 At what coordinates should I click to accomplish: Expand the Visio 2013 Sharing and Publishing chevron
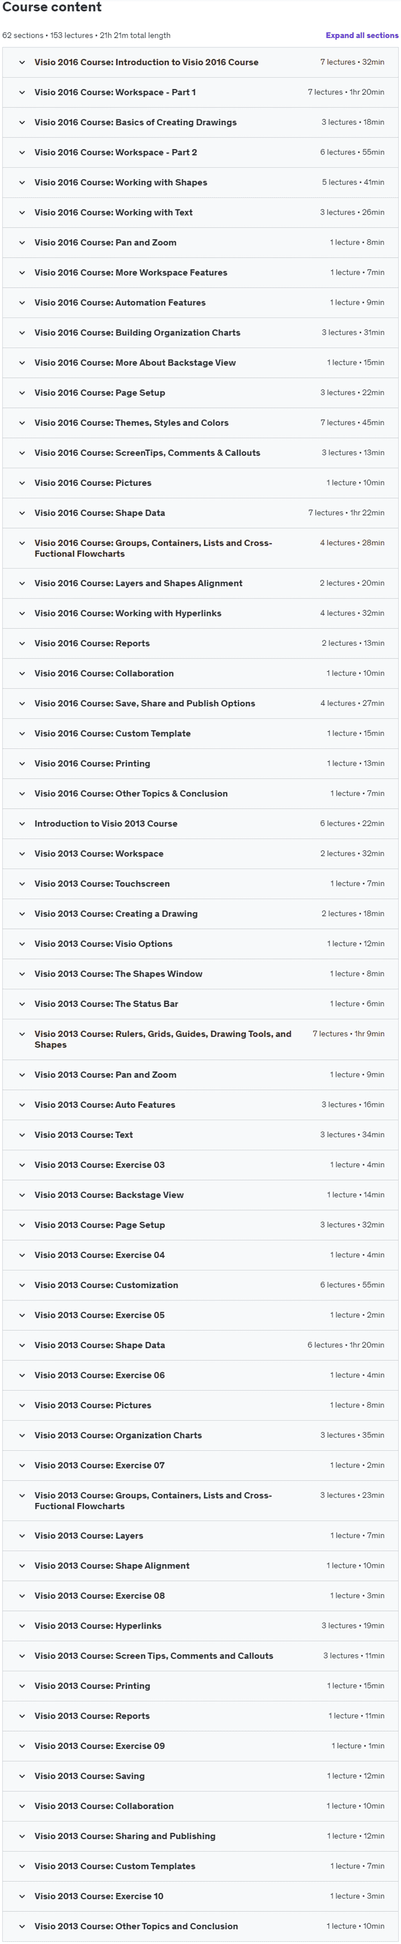coord(22,1836)
